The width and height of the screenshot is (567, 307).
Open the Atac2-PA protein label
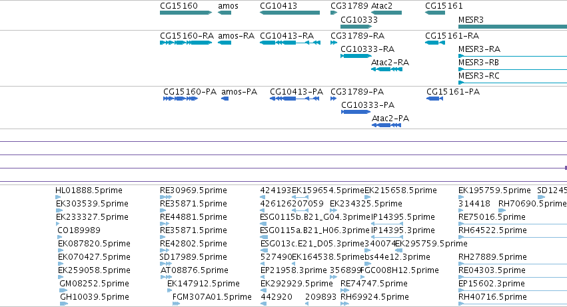click(390, 119)
